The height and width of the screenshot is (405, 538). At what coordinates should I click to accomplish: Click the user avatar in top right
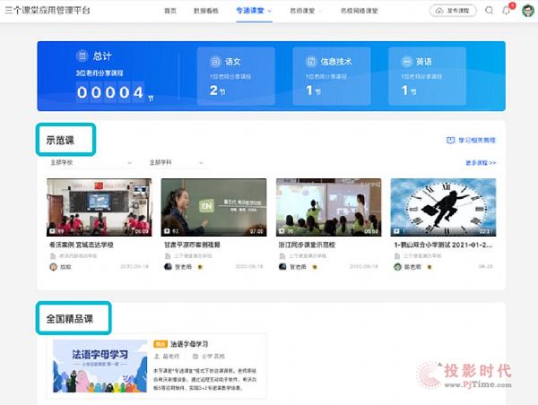coord(528,11)
